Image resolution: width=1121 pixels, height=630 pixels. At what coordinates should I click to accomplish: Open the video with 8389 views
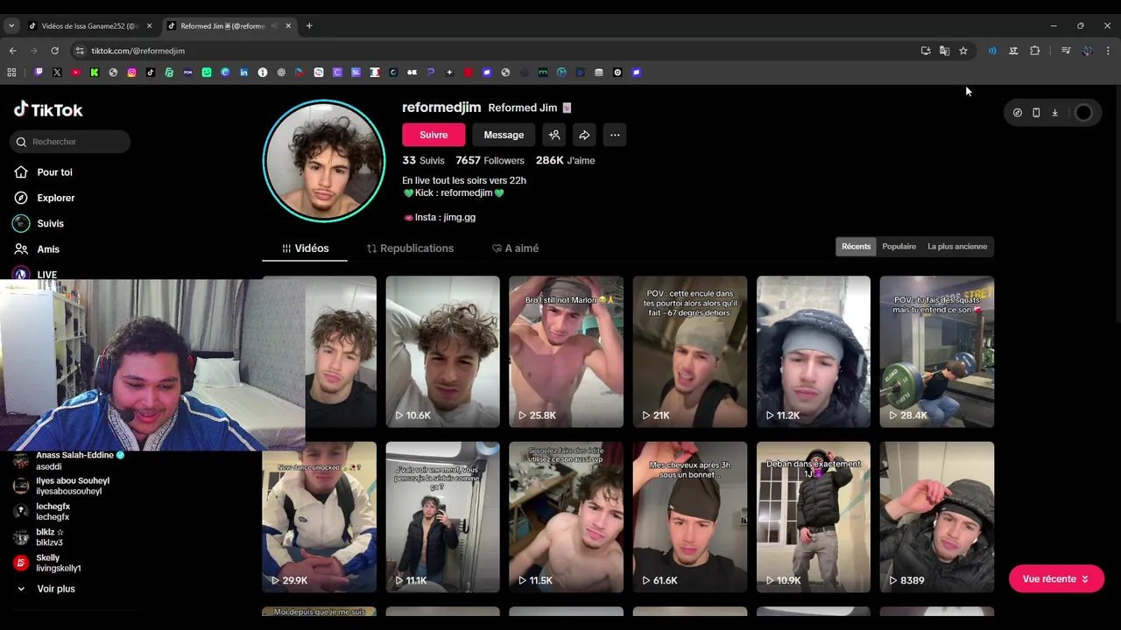[x=937, y=517]
